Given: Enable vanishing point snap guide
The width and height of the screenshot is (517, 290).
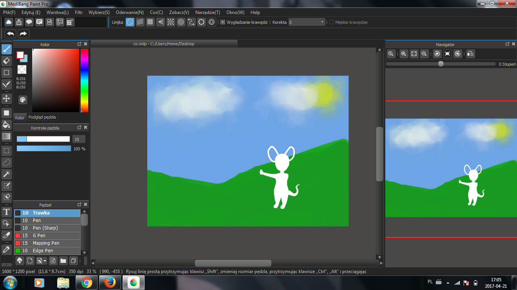Looking at the screenshot, I should point(160,22).
